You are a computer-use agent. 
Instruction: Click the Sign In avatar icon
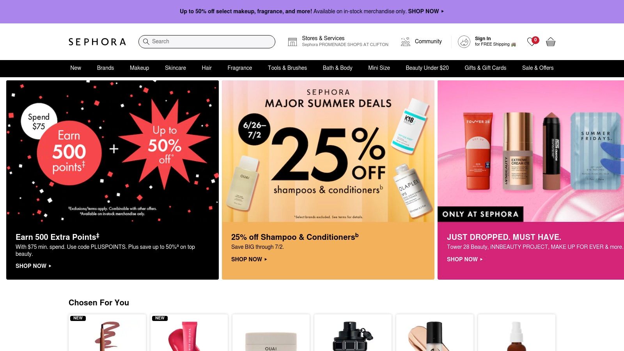(x=464, y=42)
